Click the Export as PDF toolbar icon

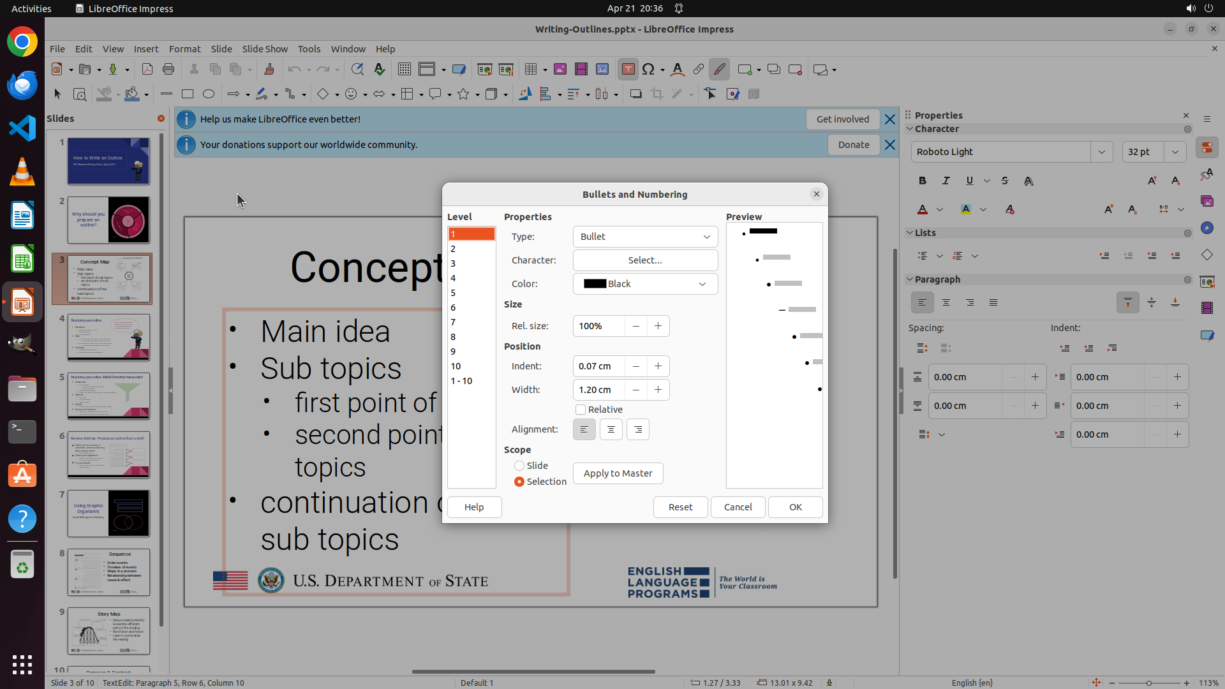[147, 70]
